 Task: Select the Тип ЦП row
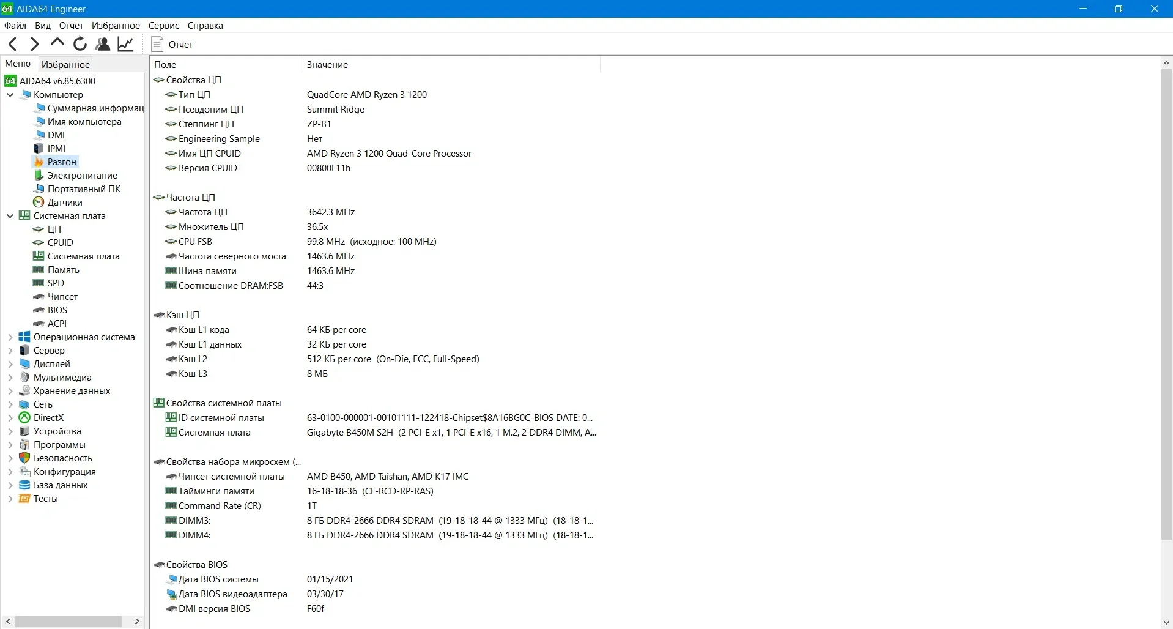[374, 95]
